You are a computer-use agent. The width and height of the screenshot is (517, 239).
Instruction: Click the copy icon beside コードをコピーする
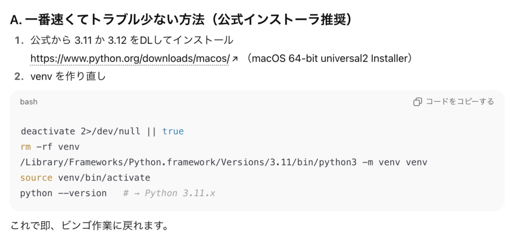(x=418, y=102)
